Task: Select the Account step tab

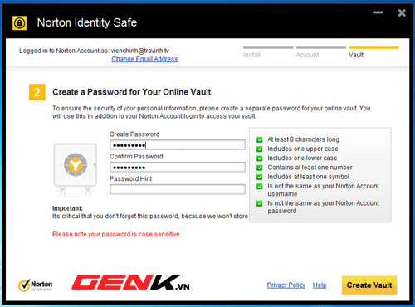Action: pos(321,52)
